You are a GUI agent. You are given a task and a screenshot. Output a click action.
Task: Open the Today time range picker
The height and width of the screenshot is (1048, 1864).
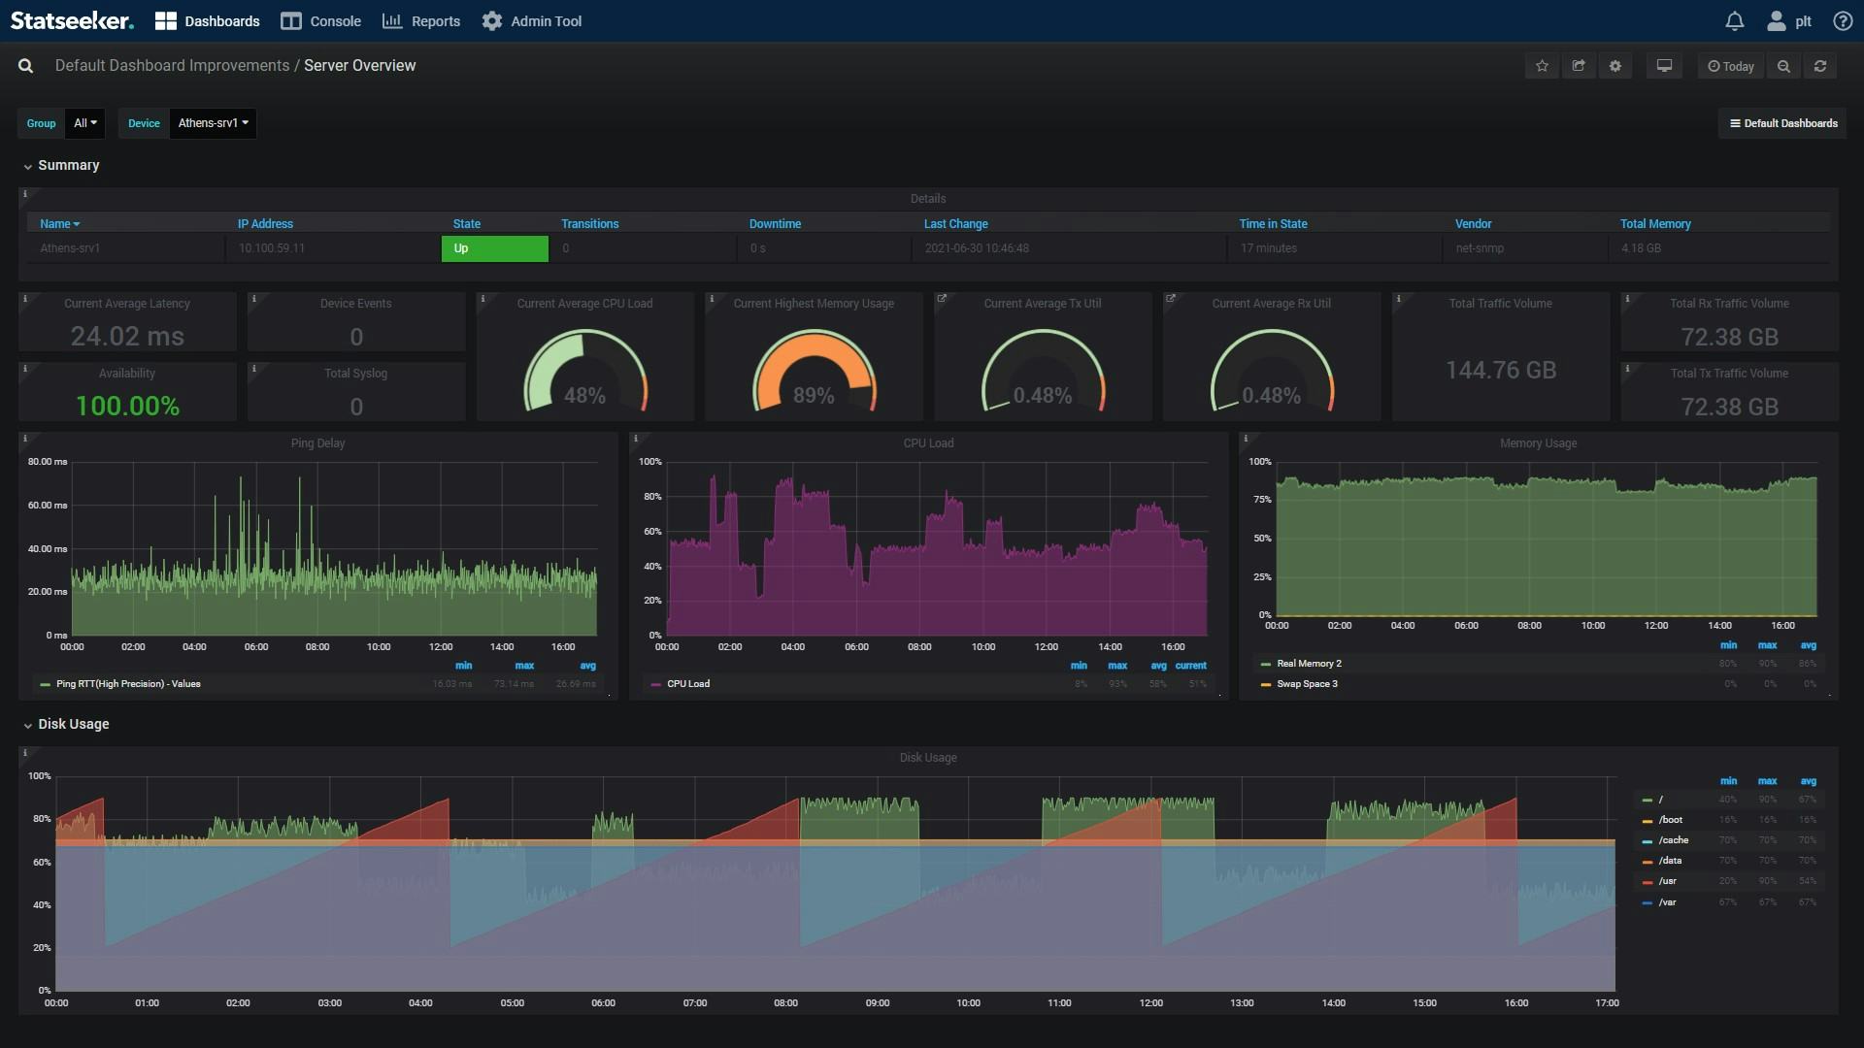pos(1730,66)
